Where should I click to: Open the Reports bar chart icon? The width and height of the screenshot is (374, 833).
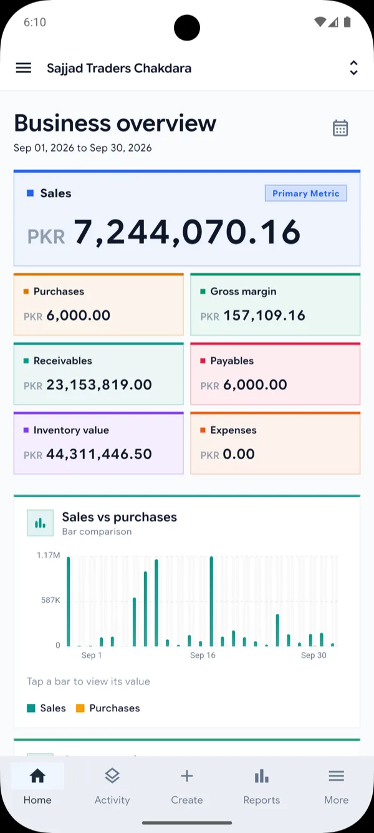point(262,776)
